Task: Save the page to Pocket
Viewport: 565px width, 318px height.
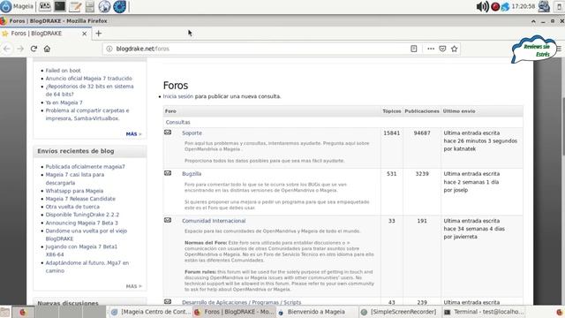Action: (x=442, y=49)
